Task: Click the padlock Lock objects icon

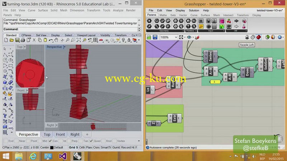Action: (x=129, y=40)
